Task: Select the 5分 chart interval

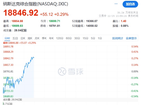Action: click(x=93, y=38)
